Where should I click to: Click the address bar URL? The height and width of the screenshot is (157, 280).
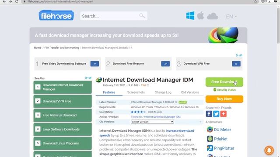(x=60, y=1)
